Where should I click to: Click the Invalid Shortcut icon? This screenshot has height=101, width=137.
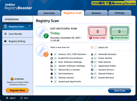click(92, 78)
